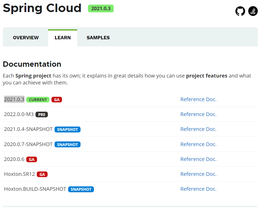Click the PRE badge
Screen dimensions: 275x211
(x=42, y=114)
